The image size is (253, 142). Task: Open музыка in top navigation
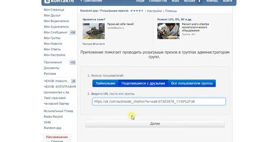tap(189, 1)
